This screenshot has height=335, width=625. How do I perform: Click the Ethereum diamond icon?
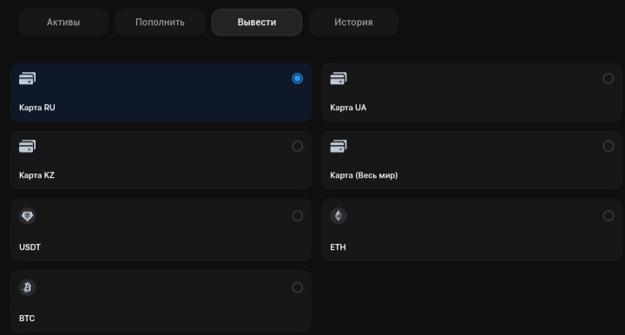point(339,216)
